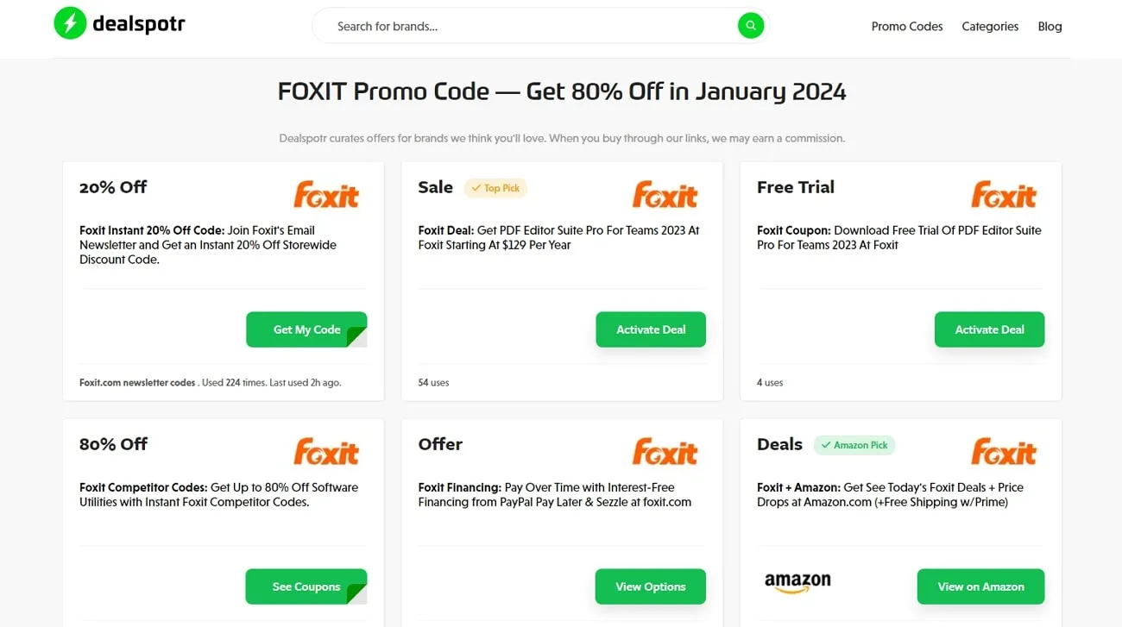Click the Amazon Pick badge on the Deals card
Image resolution: width=1122 pixels, height=627 pixels.
pos(854,445)
